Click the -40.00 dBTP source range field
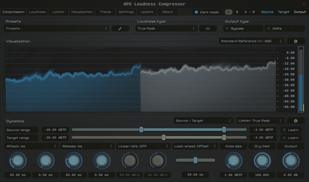The width and height of the screenshot is (309, 182). 55,130
